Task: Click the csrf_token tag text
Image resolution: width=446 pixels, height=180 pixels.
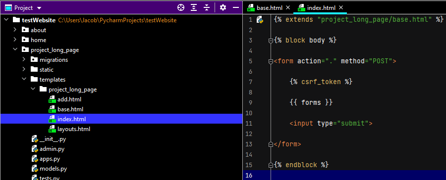Action: pos(321,82)
